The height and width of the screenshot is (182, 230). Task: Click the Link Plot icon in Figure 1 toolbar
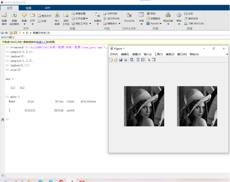131,60
